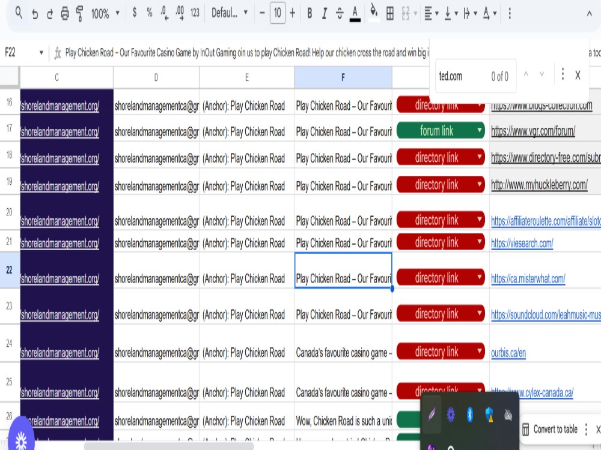Open vertical align dropdown
Screen dimensions: 601x450
click(451, 13)
